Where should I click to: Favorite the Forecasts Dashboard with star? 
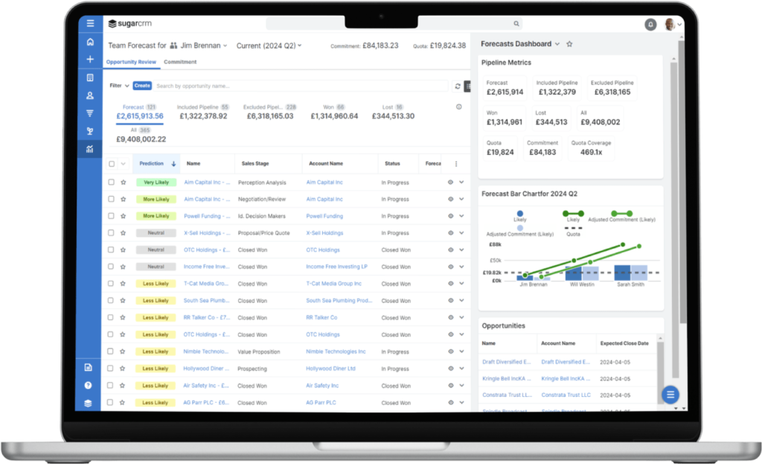(569, 44)
